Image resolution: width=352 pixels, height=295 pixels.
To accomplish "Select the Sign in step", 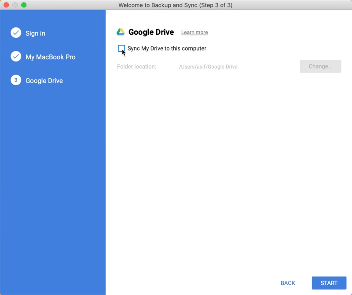I will 35,33.
